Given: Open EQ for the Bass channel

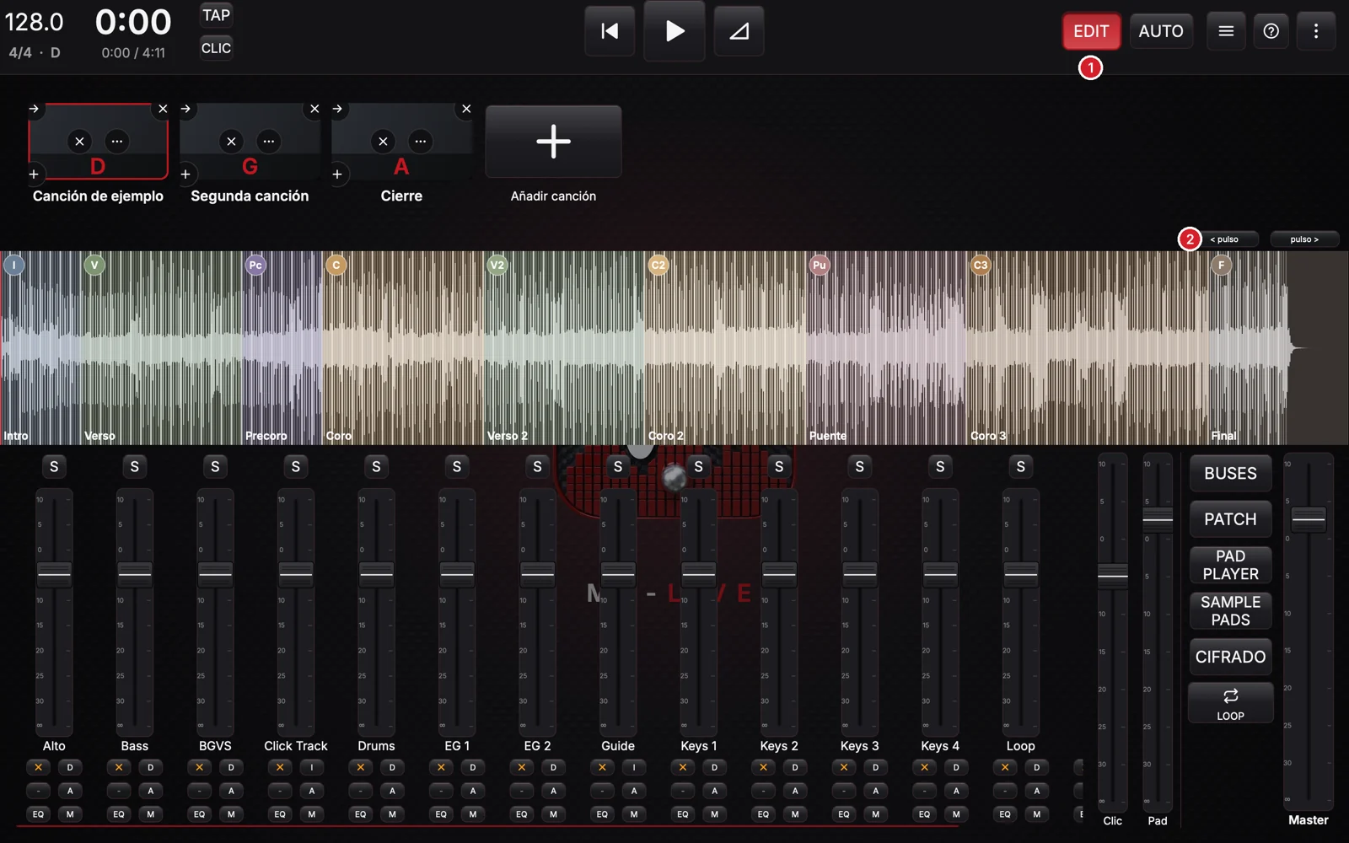Looking at the screenshot, I should click(119, 814).
